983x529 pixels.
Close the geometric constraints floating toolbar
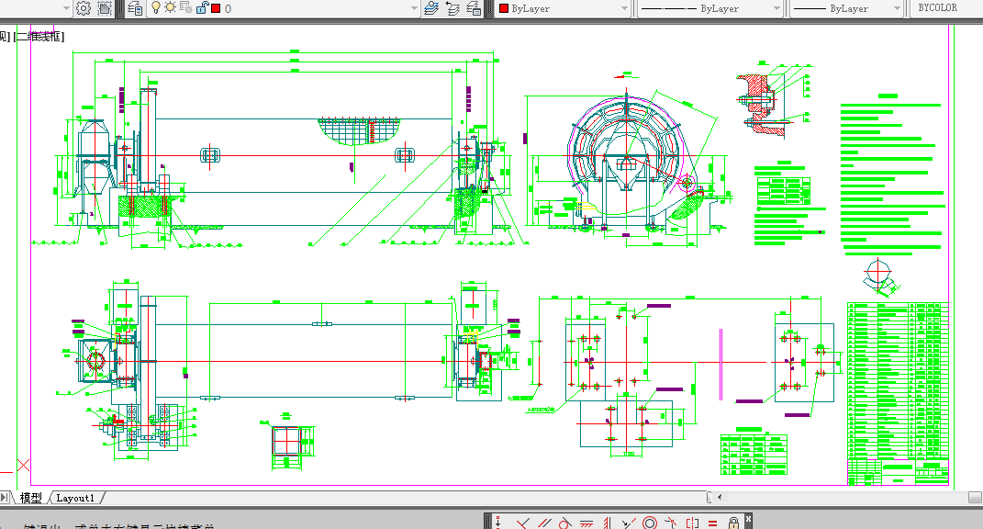748,519
